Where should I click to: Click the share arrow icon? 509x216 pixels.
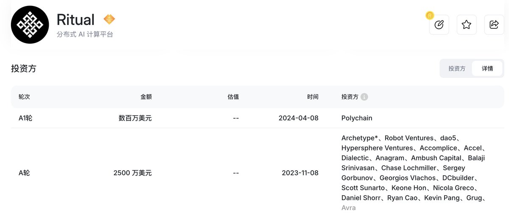(494, 25)
